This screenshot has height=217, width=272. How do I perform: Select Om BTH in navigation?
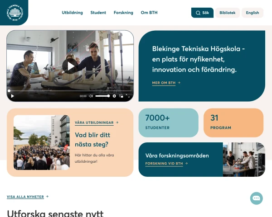click(149, 13)
